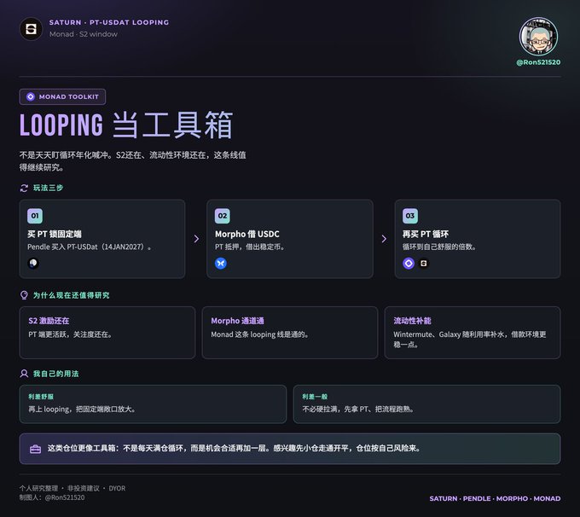Click the refresh loop icon beside 玩法三步
The image size is (580, 517).
24,188
